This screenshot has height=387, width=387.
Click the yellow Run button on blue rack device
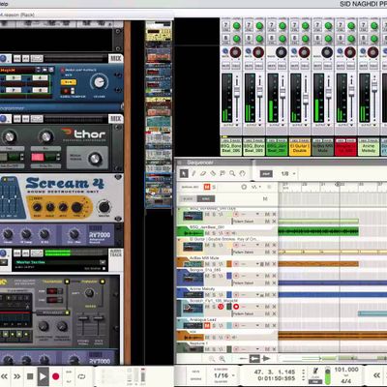[69, 82]
